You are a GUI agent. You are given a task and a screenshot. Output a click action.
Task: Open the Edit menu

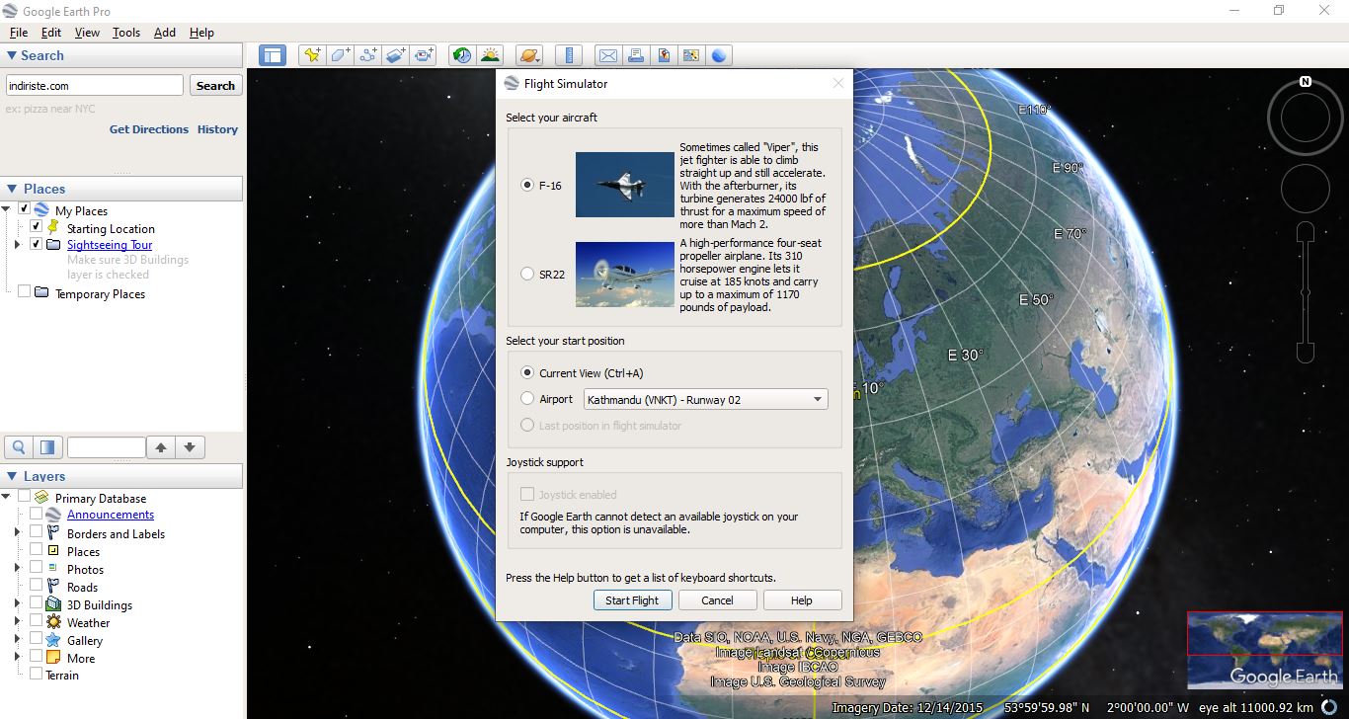(51, 32)
